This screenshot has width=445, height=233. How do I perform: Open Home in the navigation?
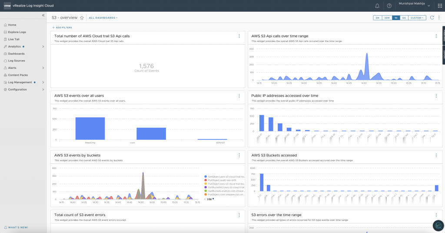(12, 25)
